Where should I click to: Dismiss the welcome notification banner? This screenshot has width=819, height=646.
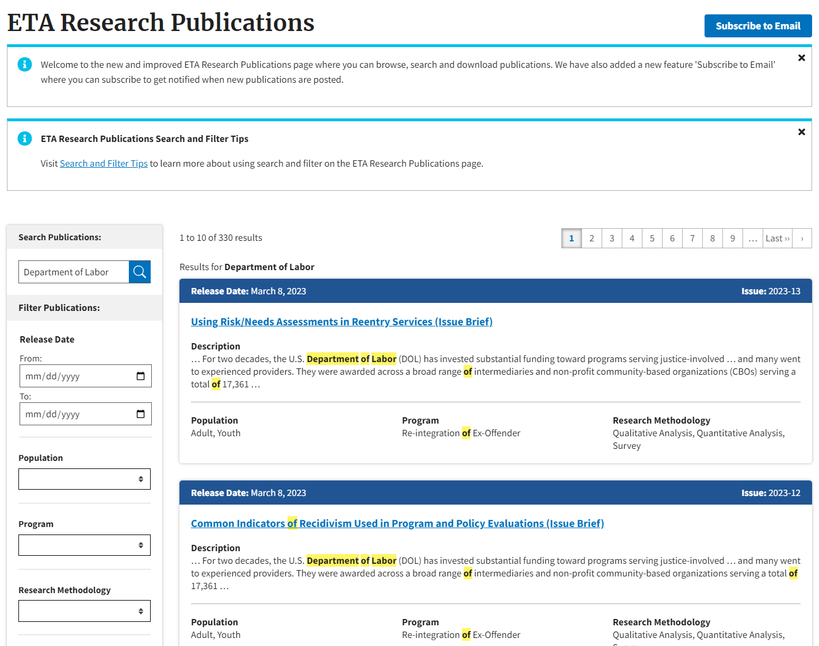[801, 58]
